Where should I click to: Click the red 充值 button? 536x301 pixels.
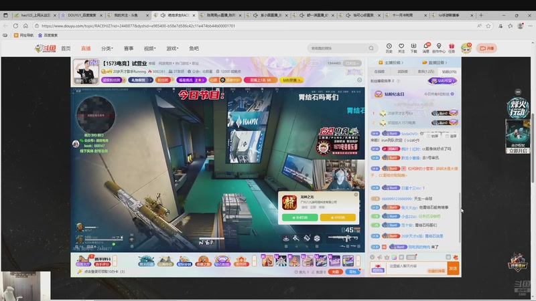336,272
